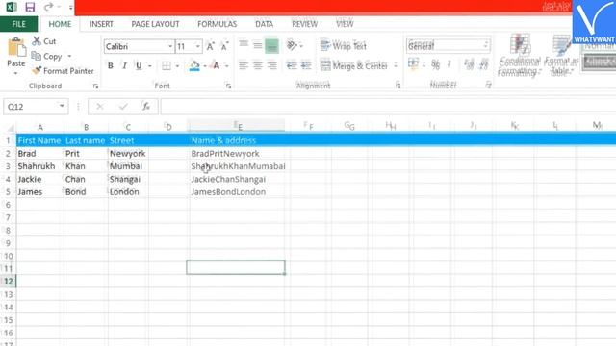The width and height of the screenshot is (616, 346).
Task: Click Accounting Number Format icon
Action: point(413,64)
